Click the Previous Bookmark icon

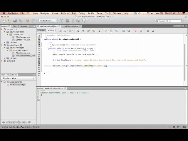coord(106,31)
